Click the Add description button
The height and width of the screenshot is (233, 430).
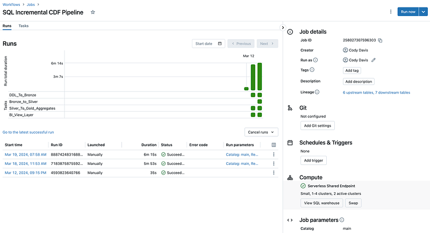tap(359, 81)
